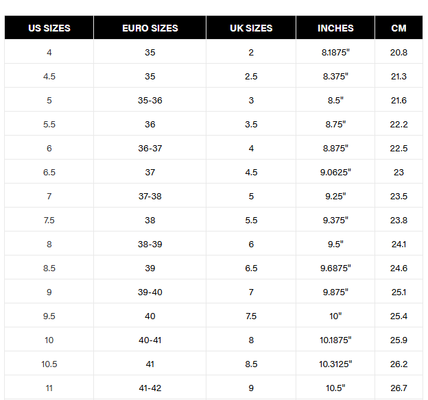Click the US SIZES column header

(49, 28)
